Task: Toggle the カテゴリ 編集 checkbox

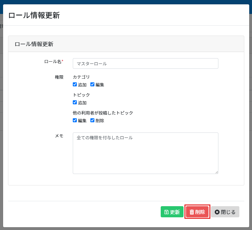Action: [x=92, y=85]
